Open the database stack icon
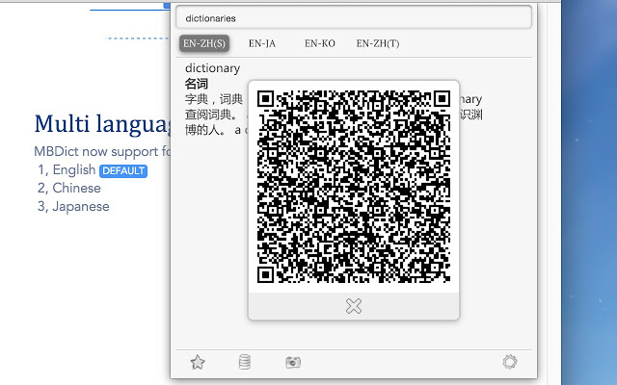 click(x=245, y=362)
